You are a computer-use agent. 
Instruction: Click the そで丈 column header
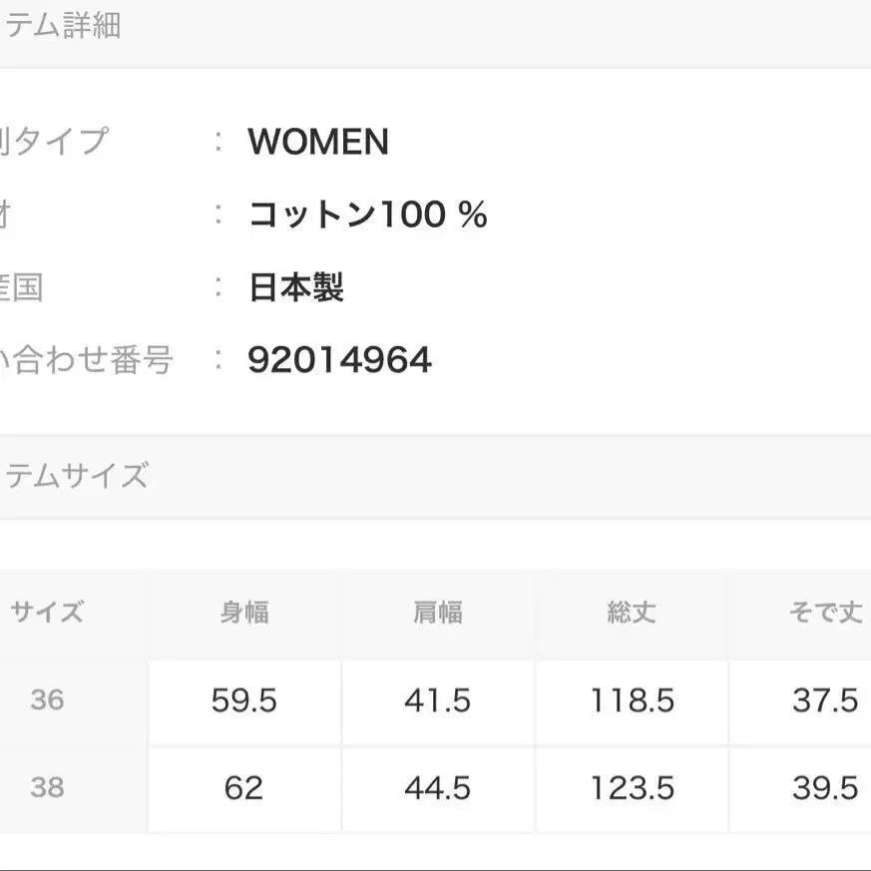[x=825, y=613]
